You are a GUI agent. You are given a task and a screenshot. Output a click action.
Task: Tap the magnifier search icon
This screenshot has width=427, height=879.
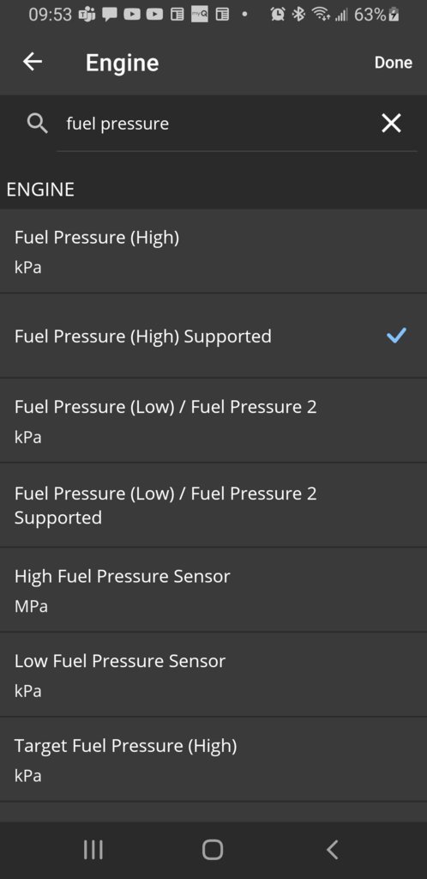tap(37, 123)
